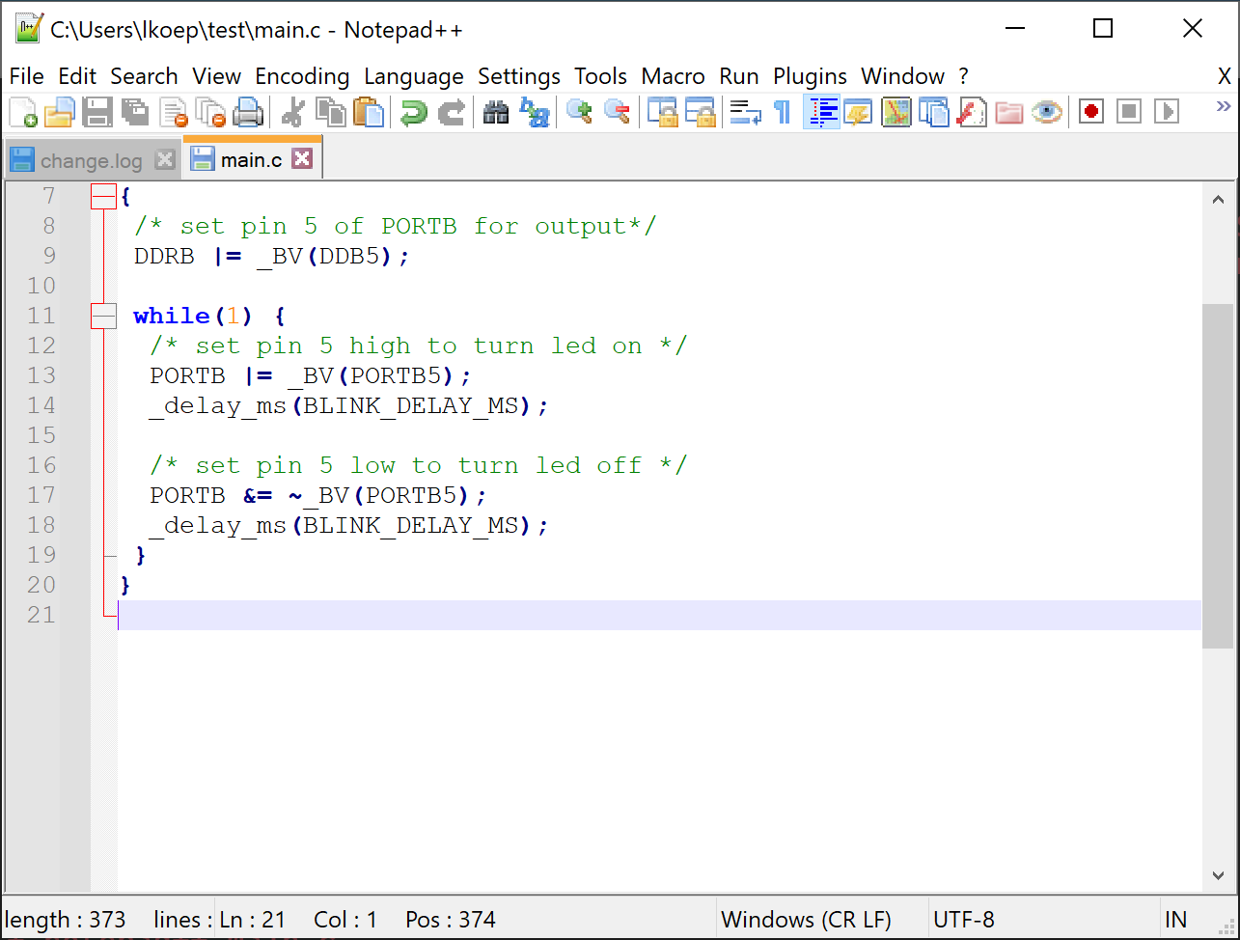Open the Encoding menu
Image resolution: width=1240 pixels, height=940 pixels.
click(302, 76)
